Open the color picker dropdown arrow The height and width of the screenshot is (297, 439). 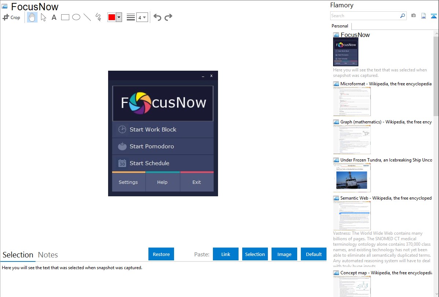pos(119,17)
